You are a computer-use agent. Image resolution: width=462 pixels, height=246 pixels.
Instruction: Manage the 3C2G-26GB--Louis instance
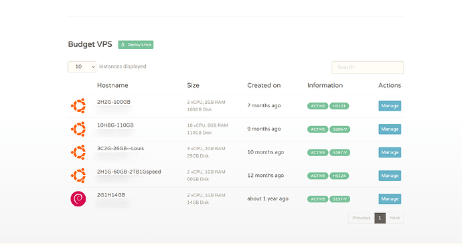390,153
